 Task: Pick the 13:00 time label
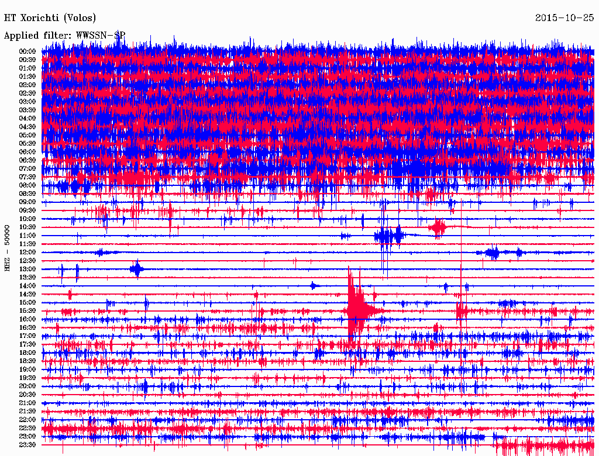(27, 269)
